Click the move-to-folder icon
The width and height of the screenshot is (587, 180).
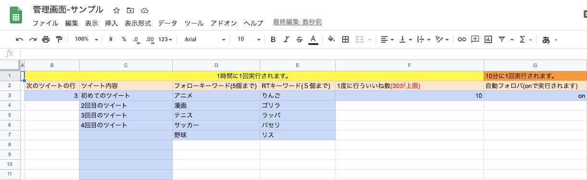[x=130, y=10]
